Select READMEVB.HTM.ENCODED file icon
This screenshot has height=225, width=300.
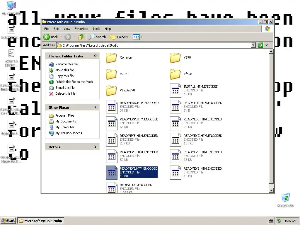[x=112, y=140]
